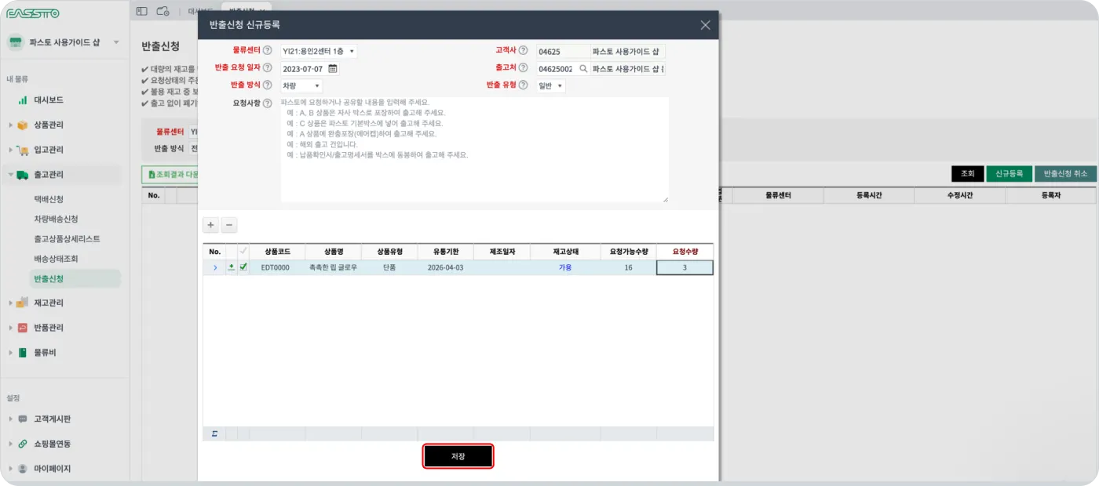
Task: Expand the 상품관리 tree arrow
Action: (x=10, y=125)
